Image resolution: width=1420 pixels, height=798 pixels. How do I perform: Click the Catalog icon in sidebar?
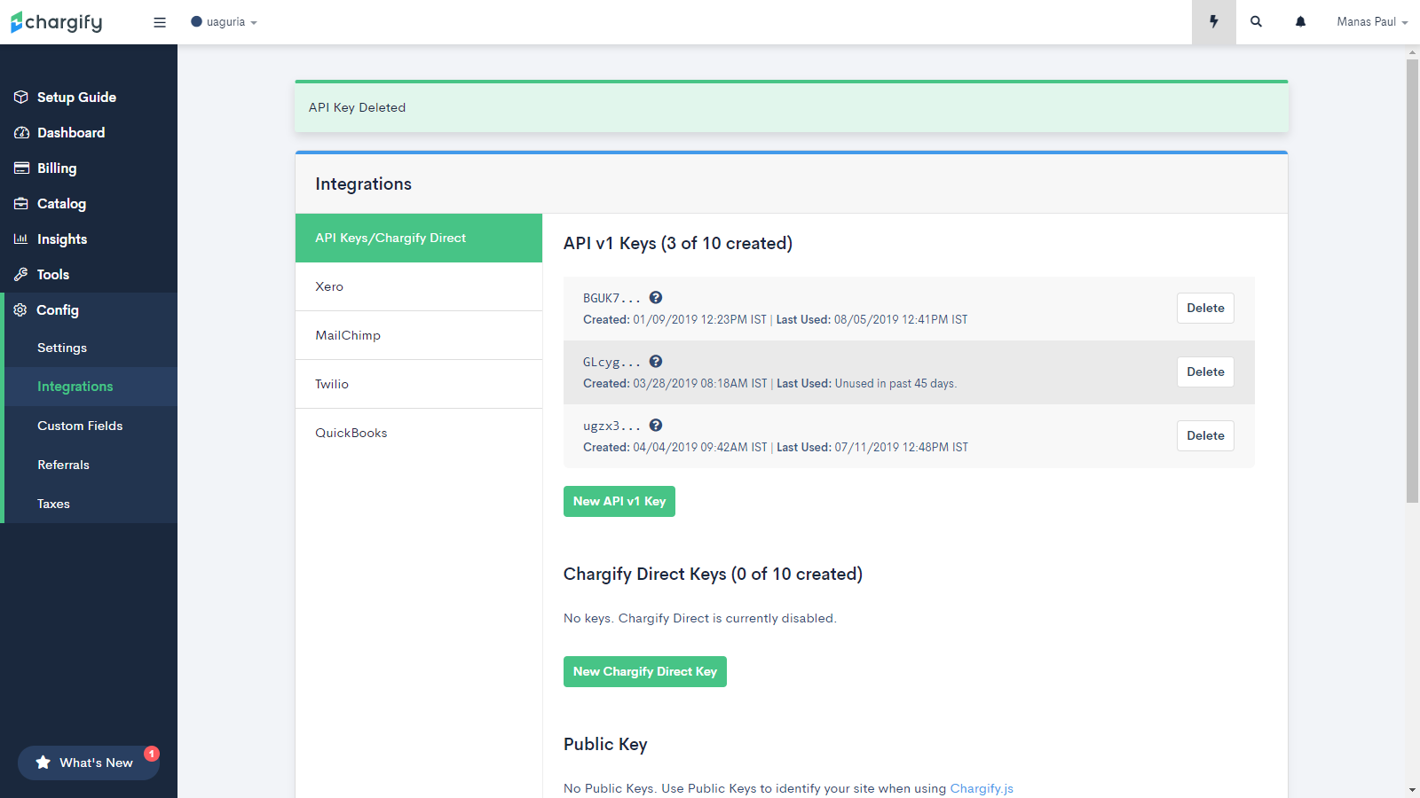click(21, 204)
